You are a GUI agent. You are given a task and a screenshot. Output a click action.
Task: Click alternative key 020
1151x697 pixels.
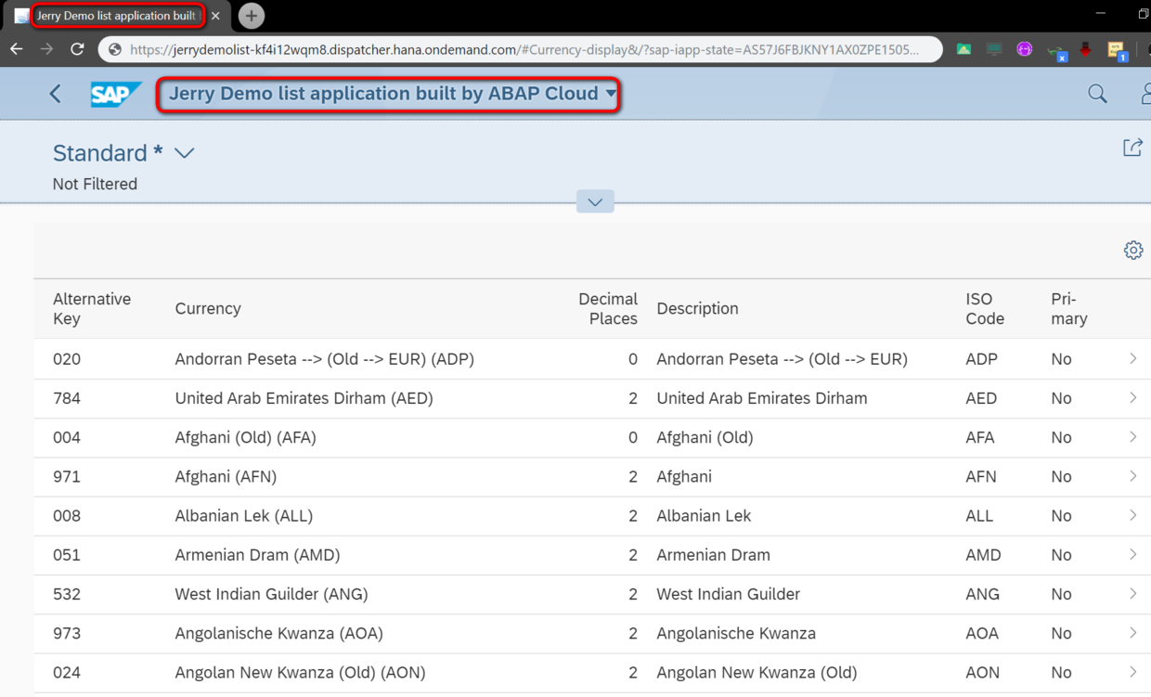(x=67, y=359)
